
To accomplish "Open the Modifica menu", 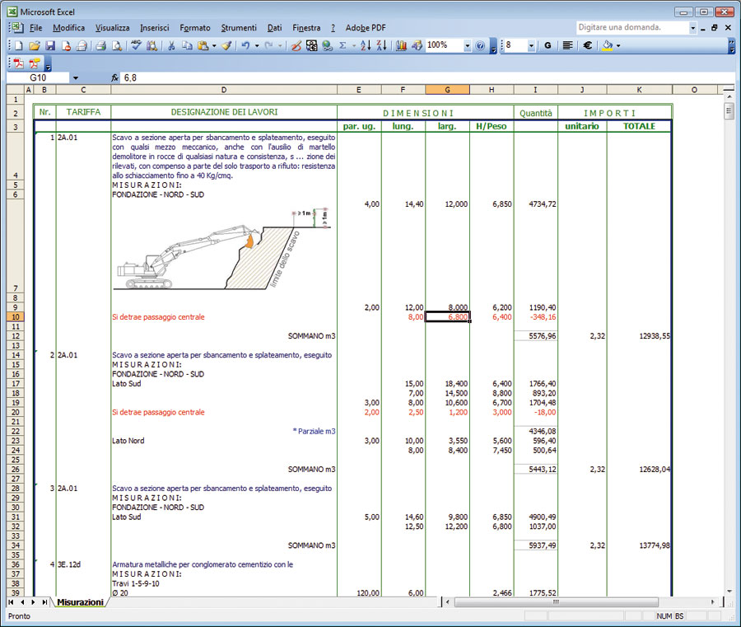I will point(69,28).
